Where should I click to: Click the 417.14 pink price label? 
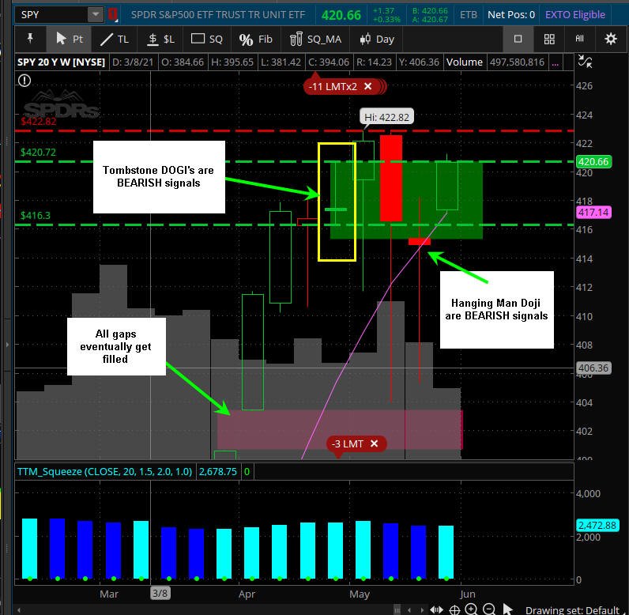click(593, 212)
